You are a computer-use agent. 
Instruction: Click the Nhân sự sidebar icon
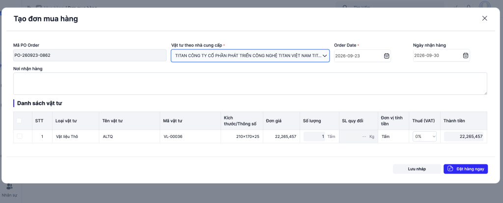click(x=10, y=187)
